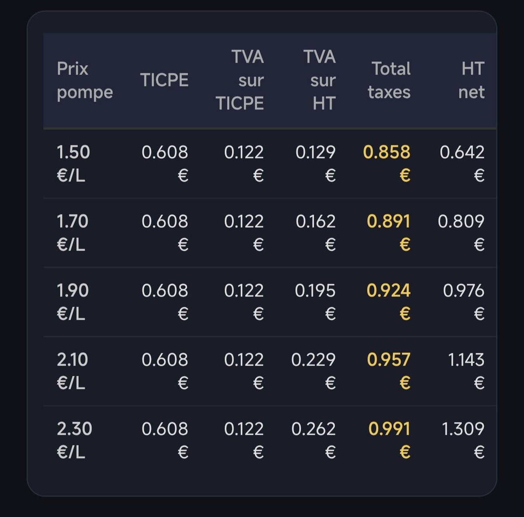Click total taxes value 0.957 €

[x=389, y=371]
